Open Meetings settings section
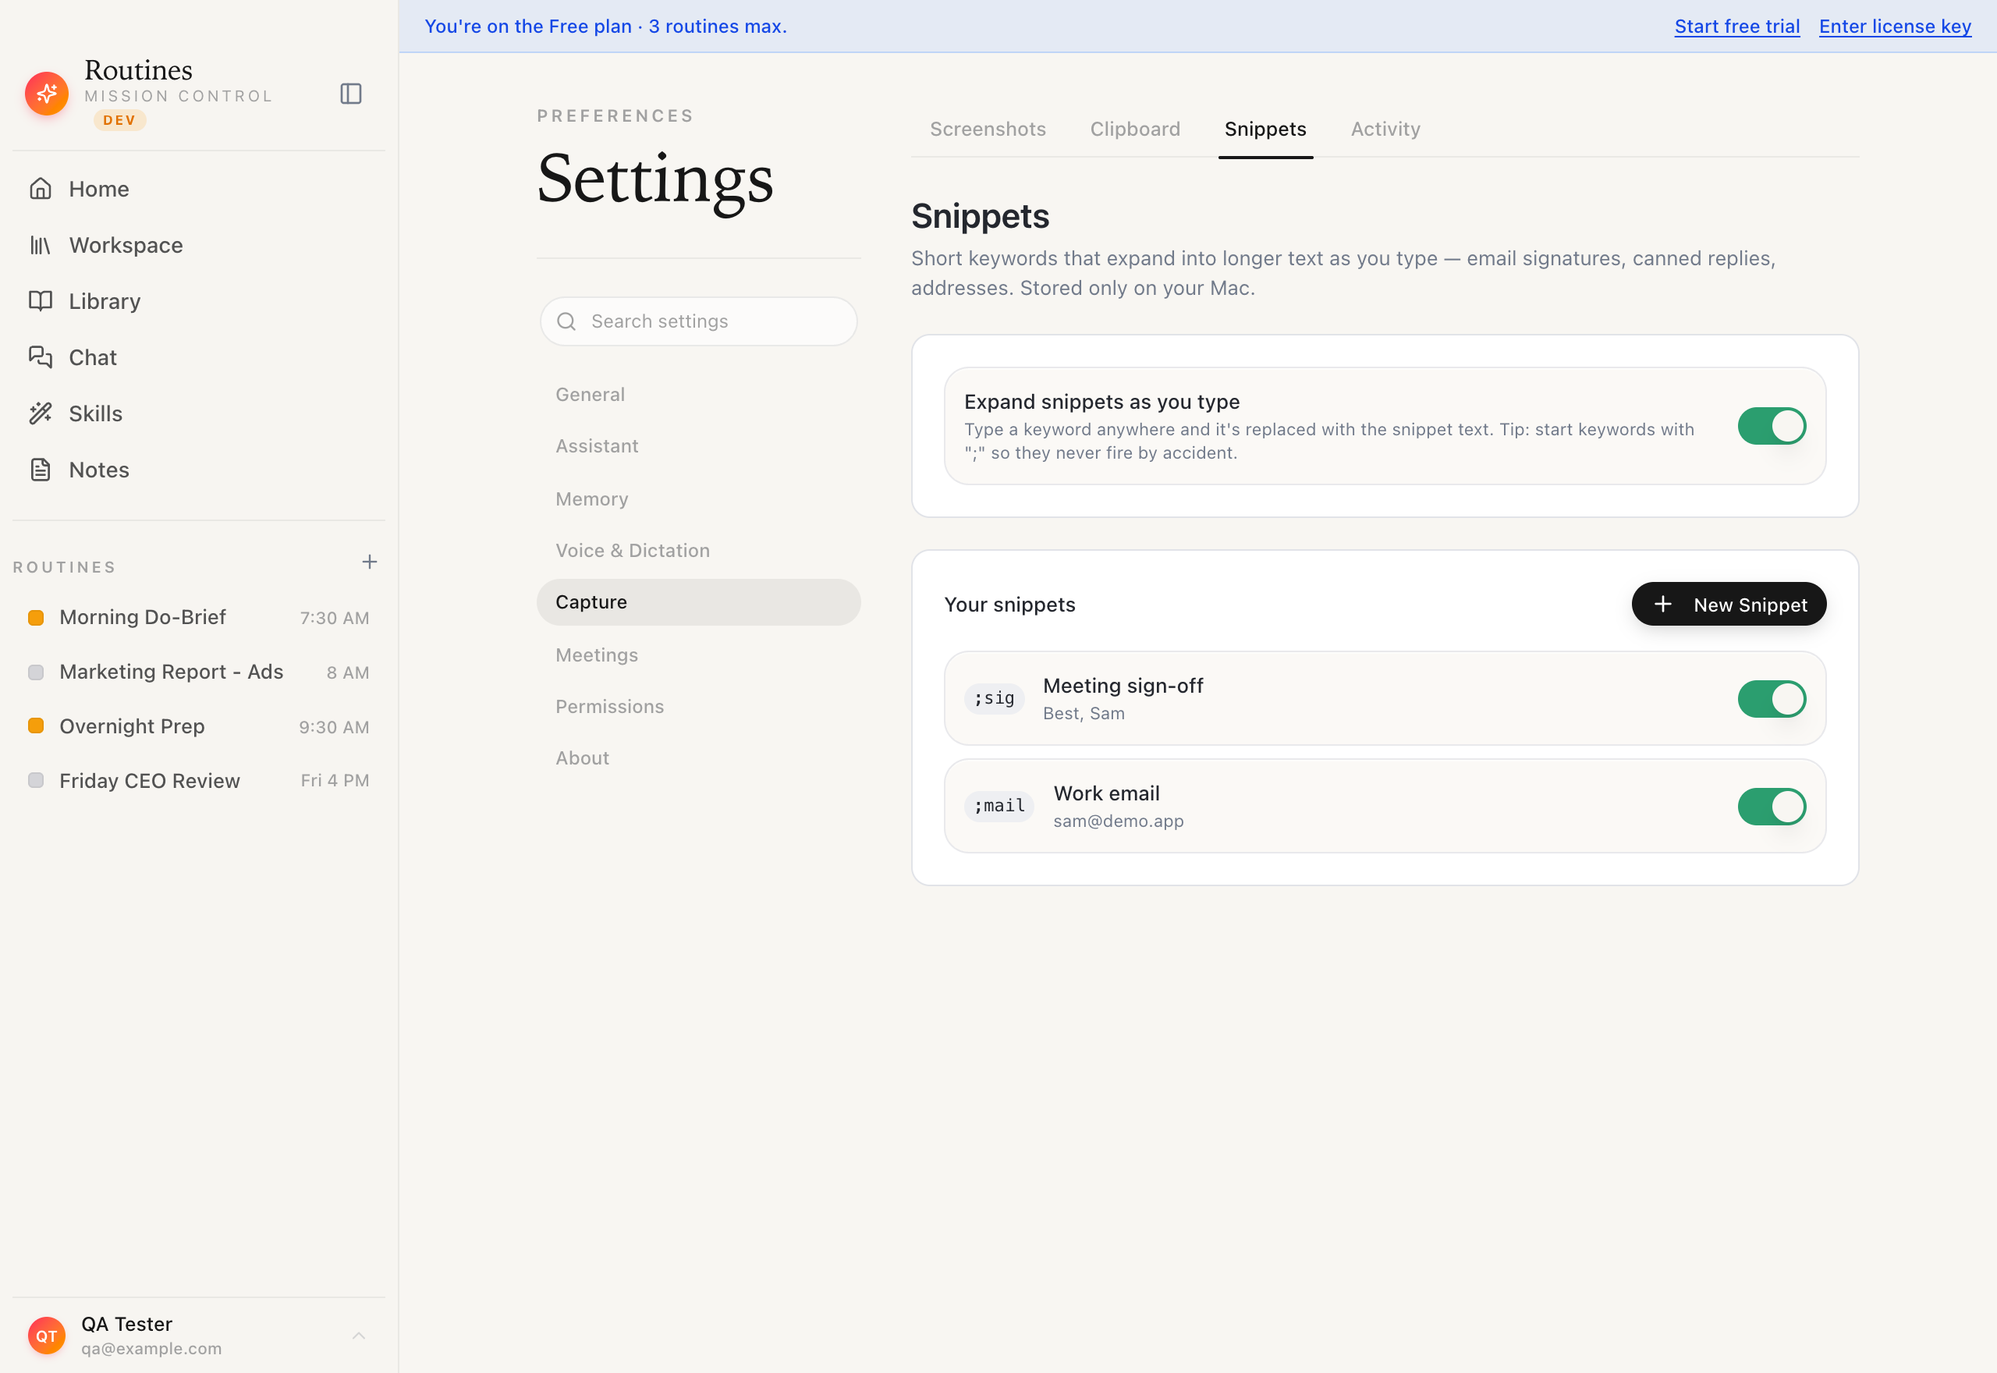This screenshot has width=1997, height=1373. click(x=698, y=655)
